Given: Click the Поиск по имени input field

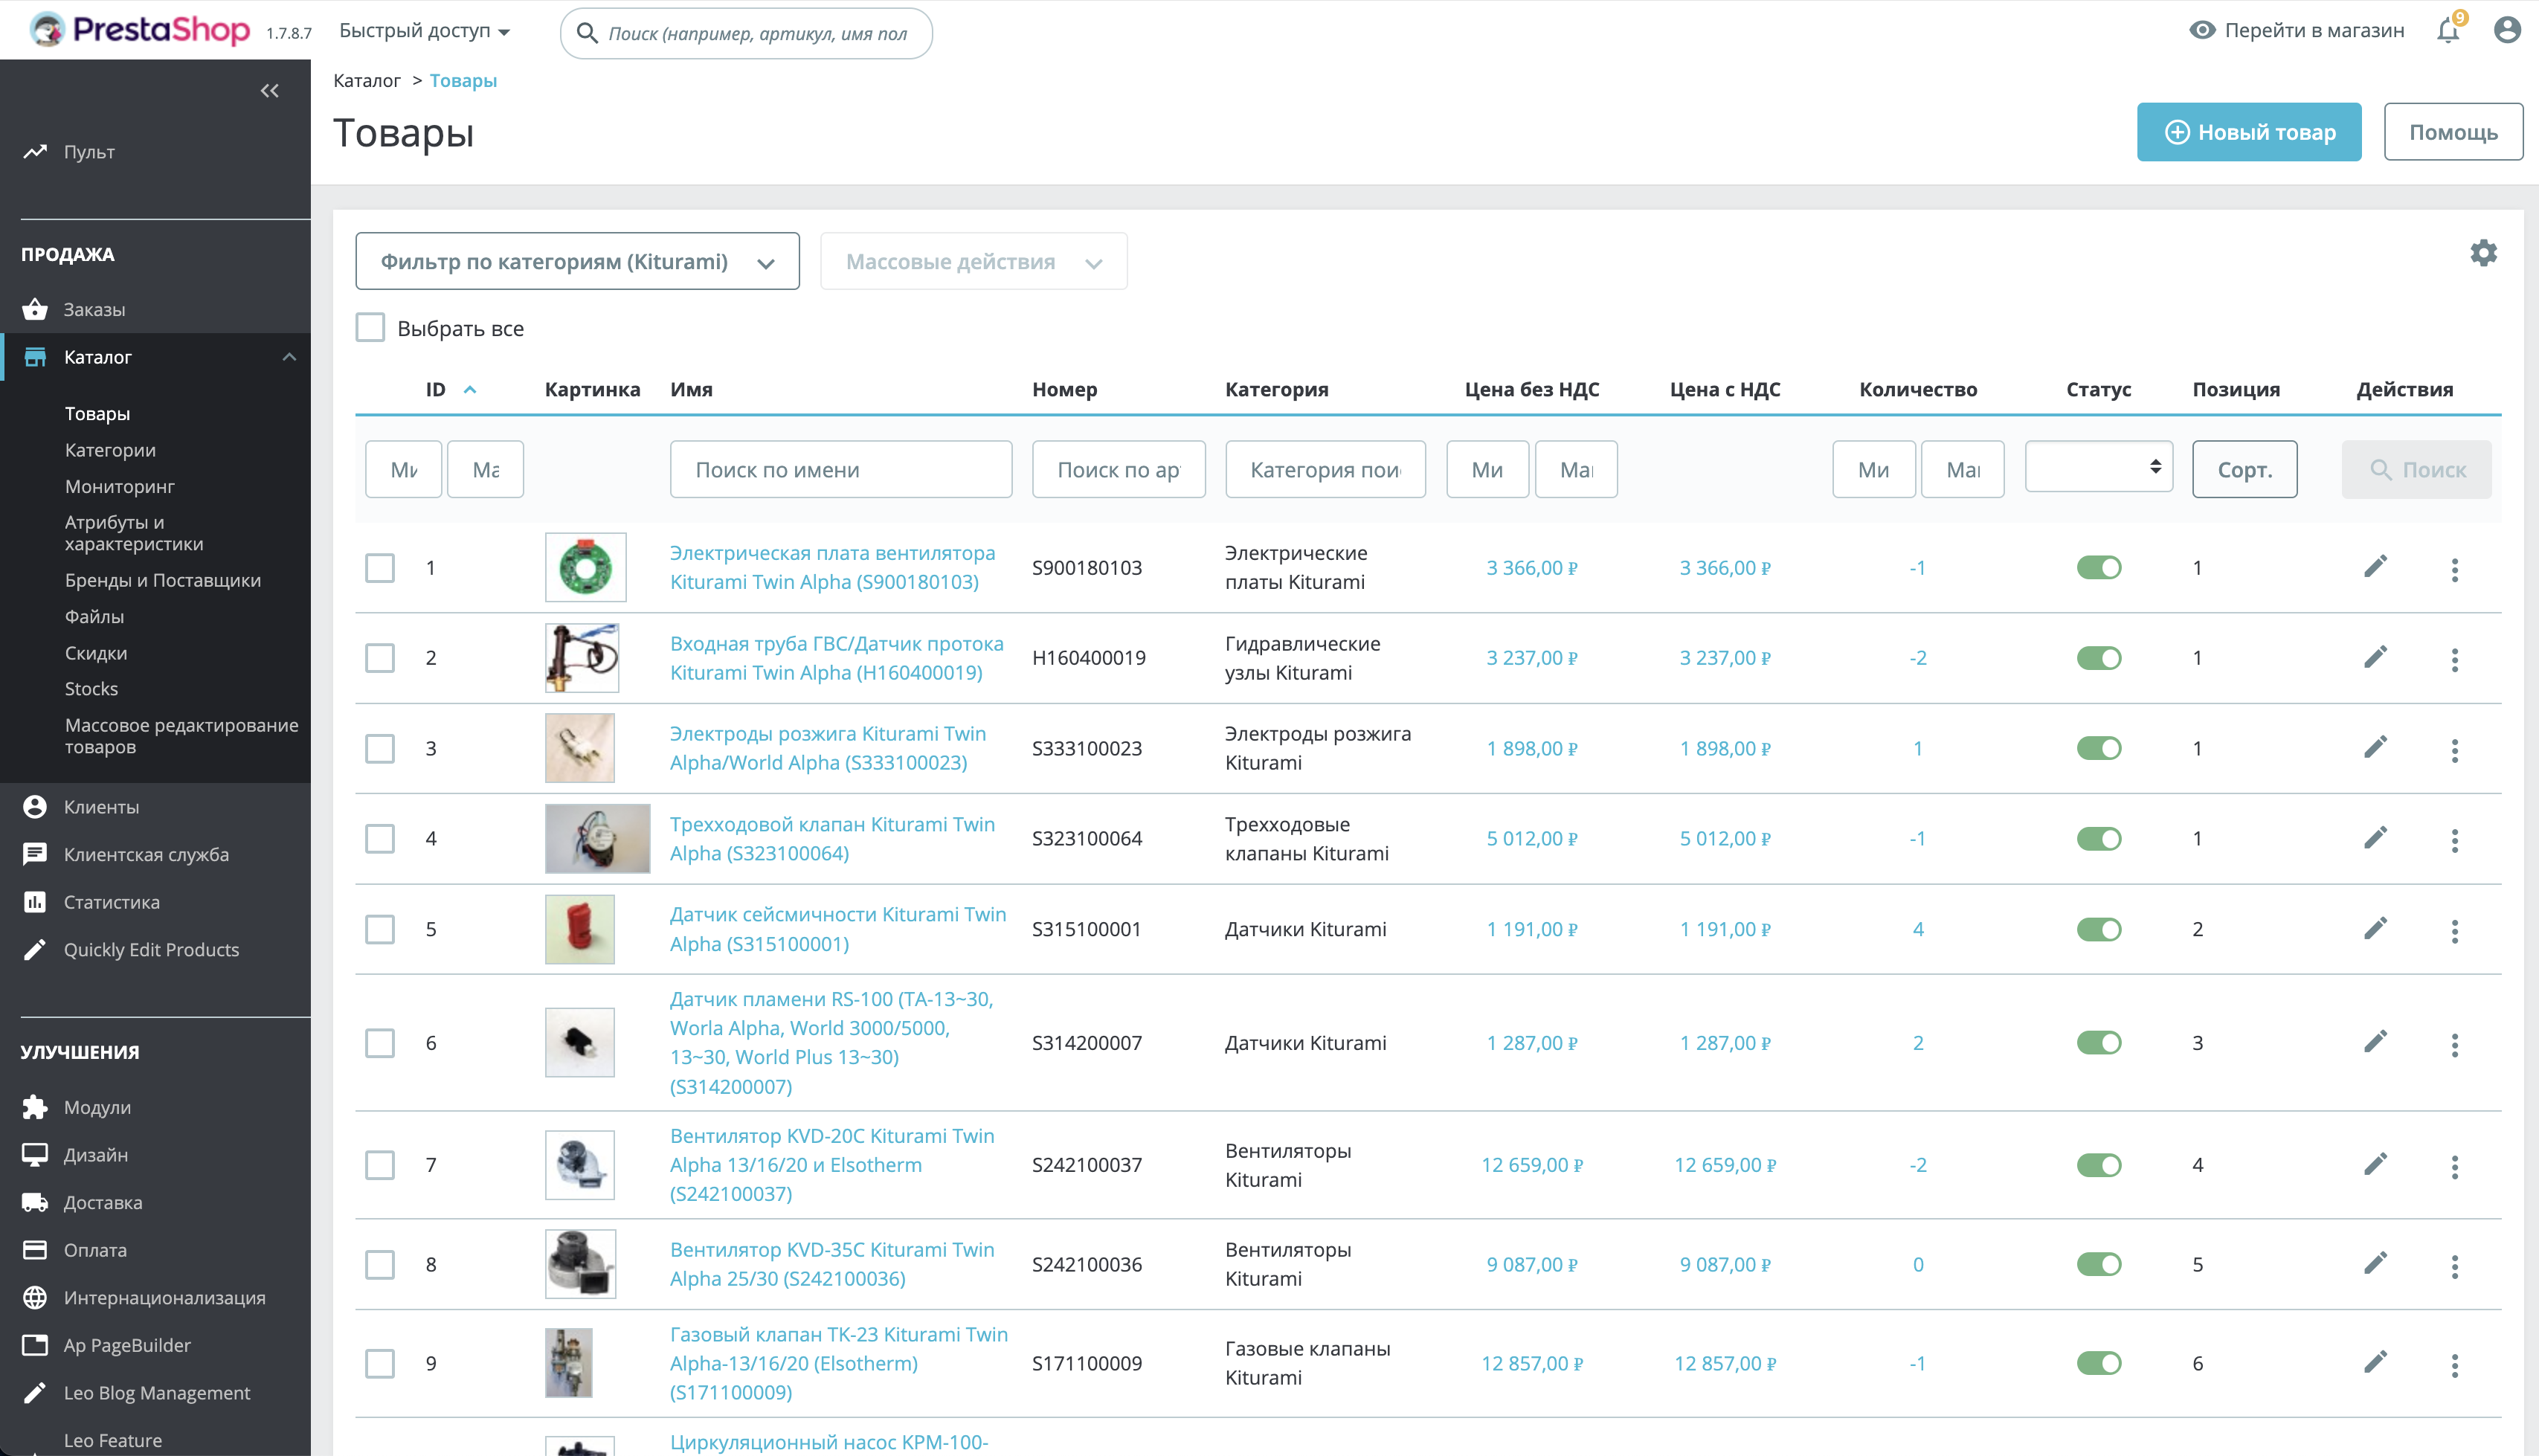Looking at the screenshot, I should 840,469.
